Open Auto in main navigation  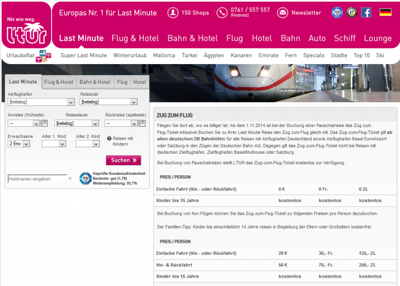tap(317, 38)
